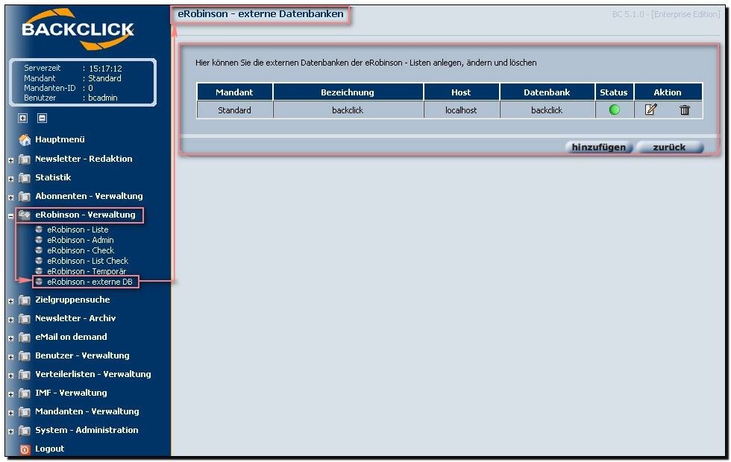
Task: Click the backclick Bezeichnung cell
Action: point(348,110)
